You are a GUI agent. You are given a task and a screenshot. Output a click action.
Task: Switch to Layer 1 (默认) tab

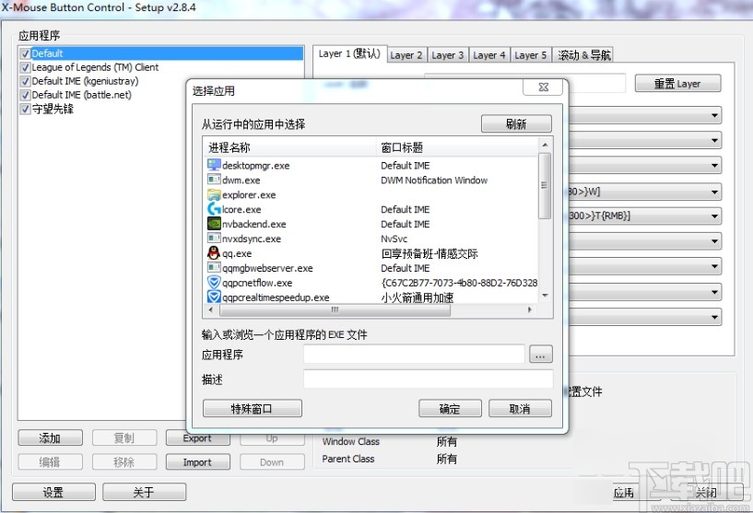coord(349,53)
